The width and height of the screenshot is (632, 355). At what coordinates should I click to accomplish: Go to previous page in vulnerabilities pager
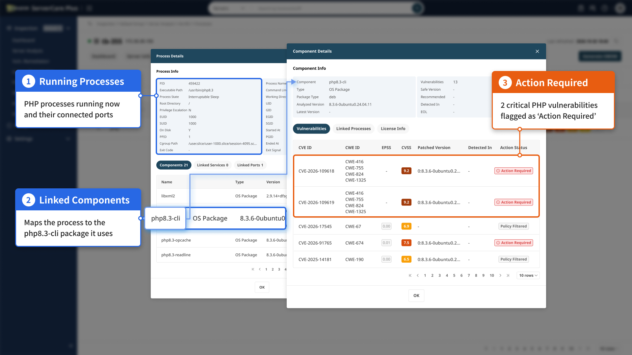[417, 275]
